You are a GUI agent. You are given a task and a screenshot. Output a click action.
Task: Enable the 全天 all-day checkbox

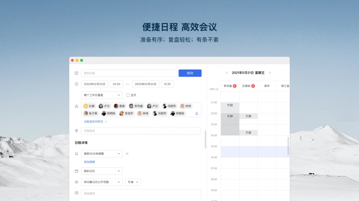[128, 95]
